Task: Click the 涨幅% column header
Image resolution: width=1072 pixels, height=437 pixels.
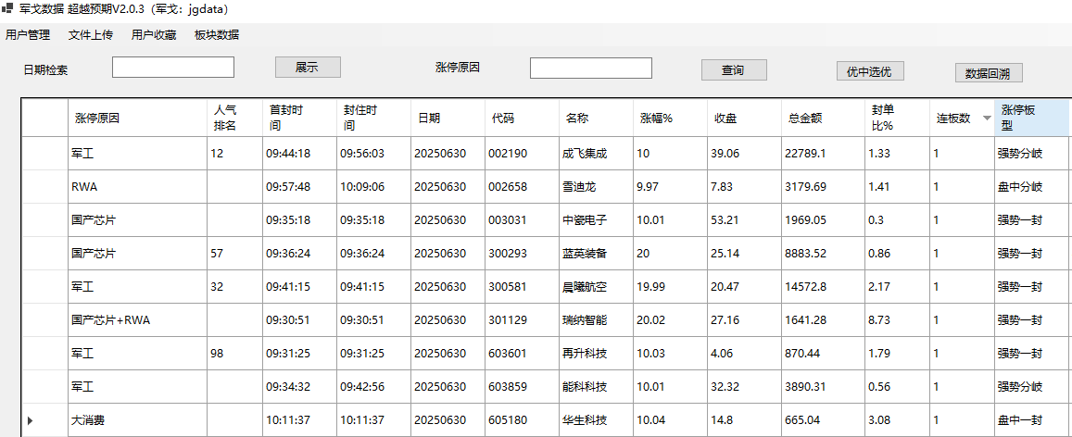Action: pos(670,119)
